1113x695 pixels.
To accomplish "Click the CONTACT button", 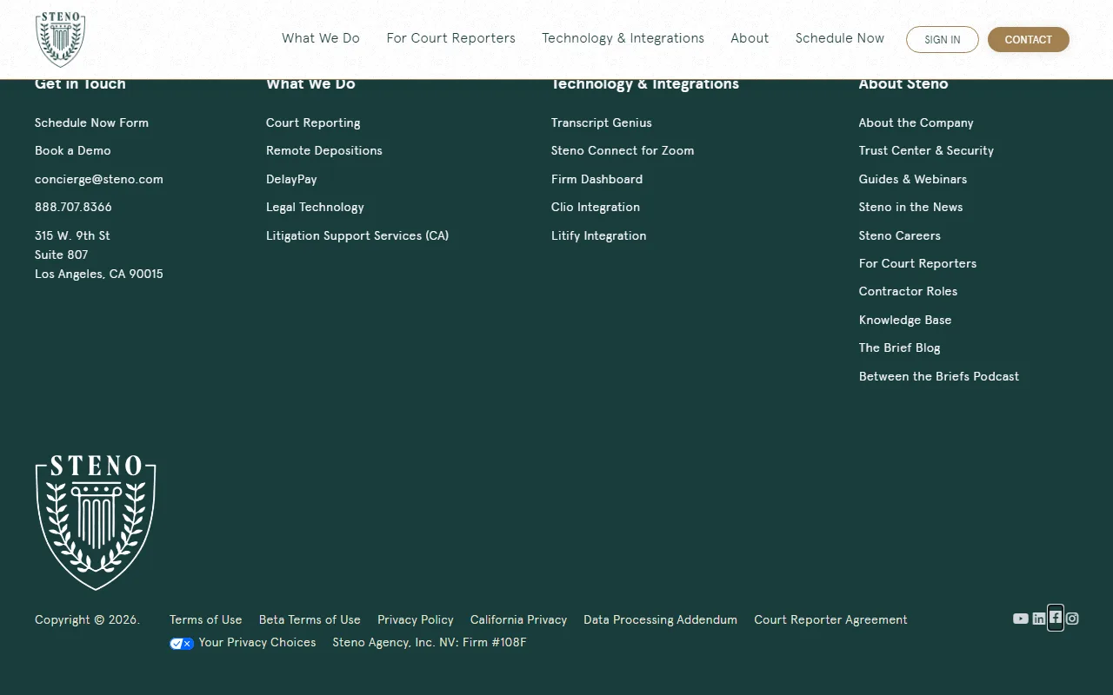I will 1029,39.
